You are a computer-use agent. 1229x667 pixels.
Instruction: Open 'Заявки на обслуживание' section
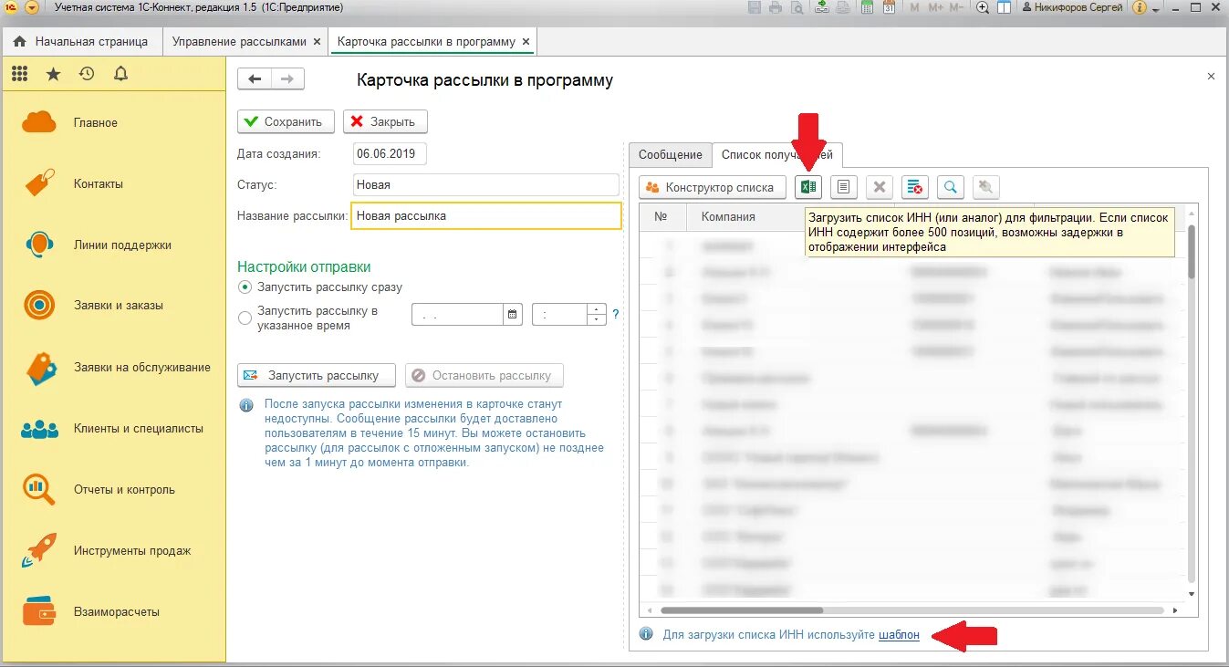click(113, 368)
